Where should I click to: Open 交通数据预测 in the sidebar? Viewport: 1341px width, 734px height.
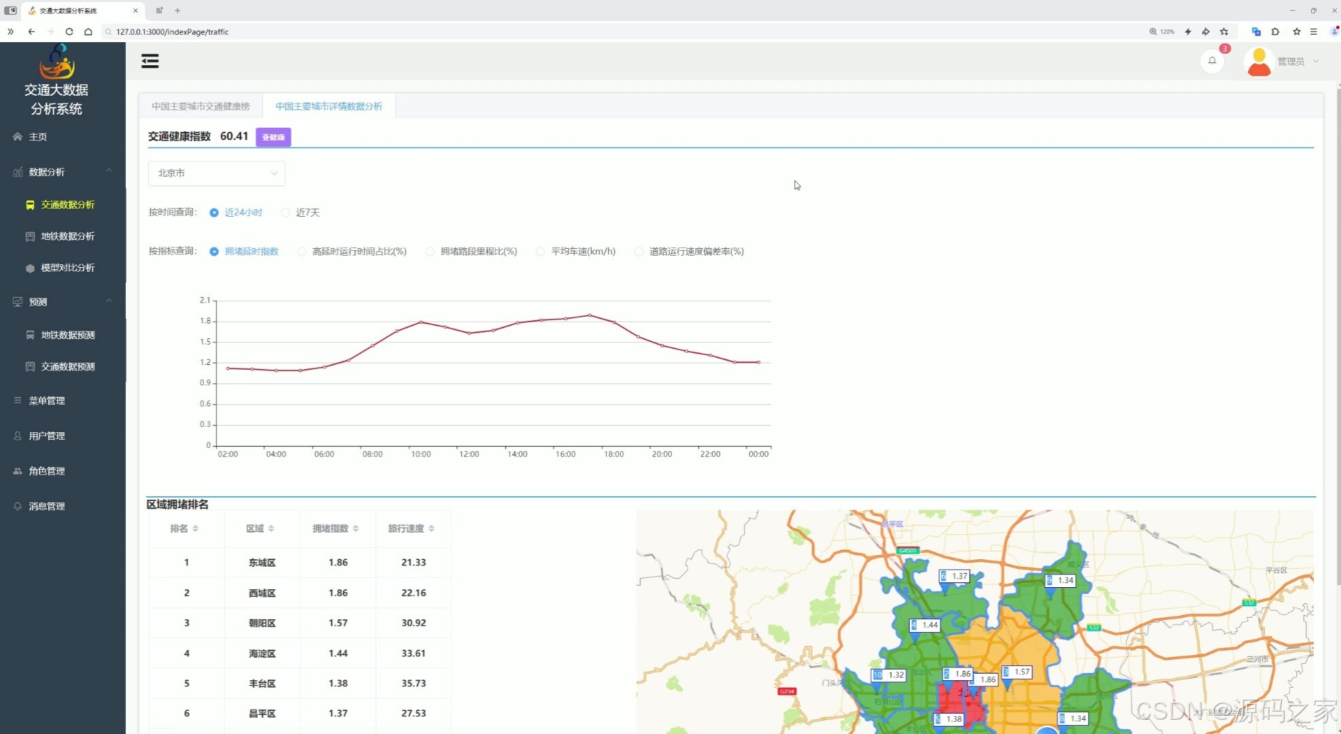[67, 366]
